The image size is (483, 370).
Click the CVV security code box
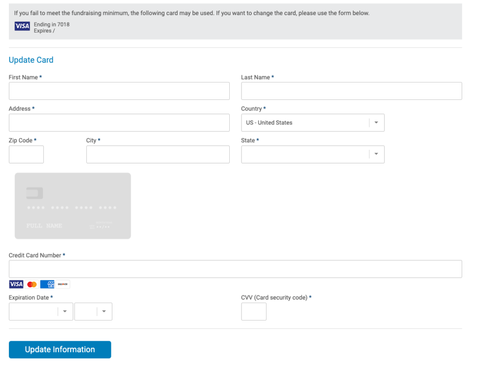(254, 312)
